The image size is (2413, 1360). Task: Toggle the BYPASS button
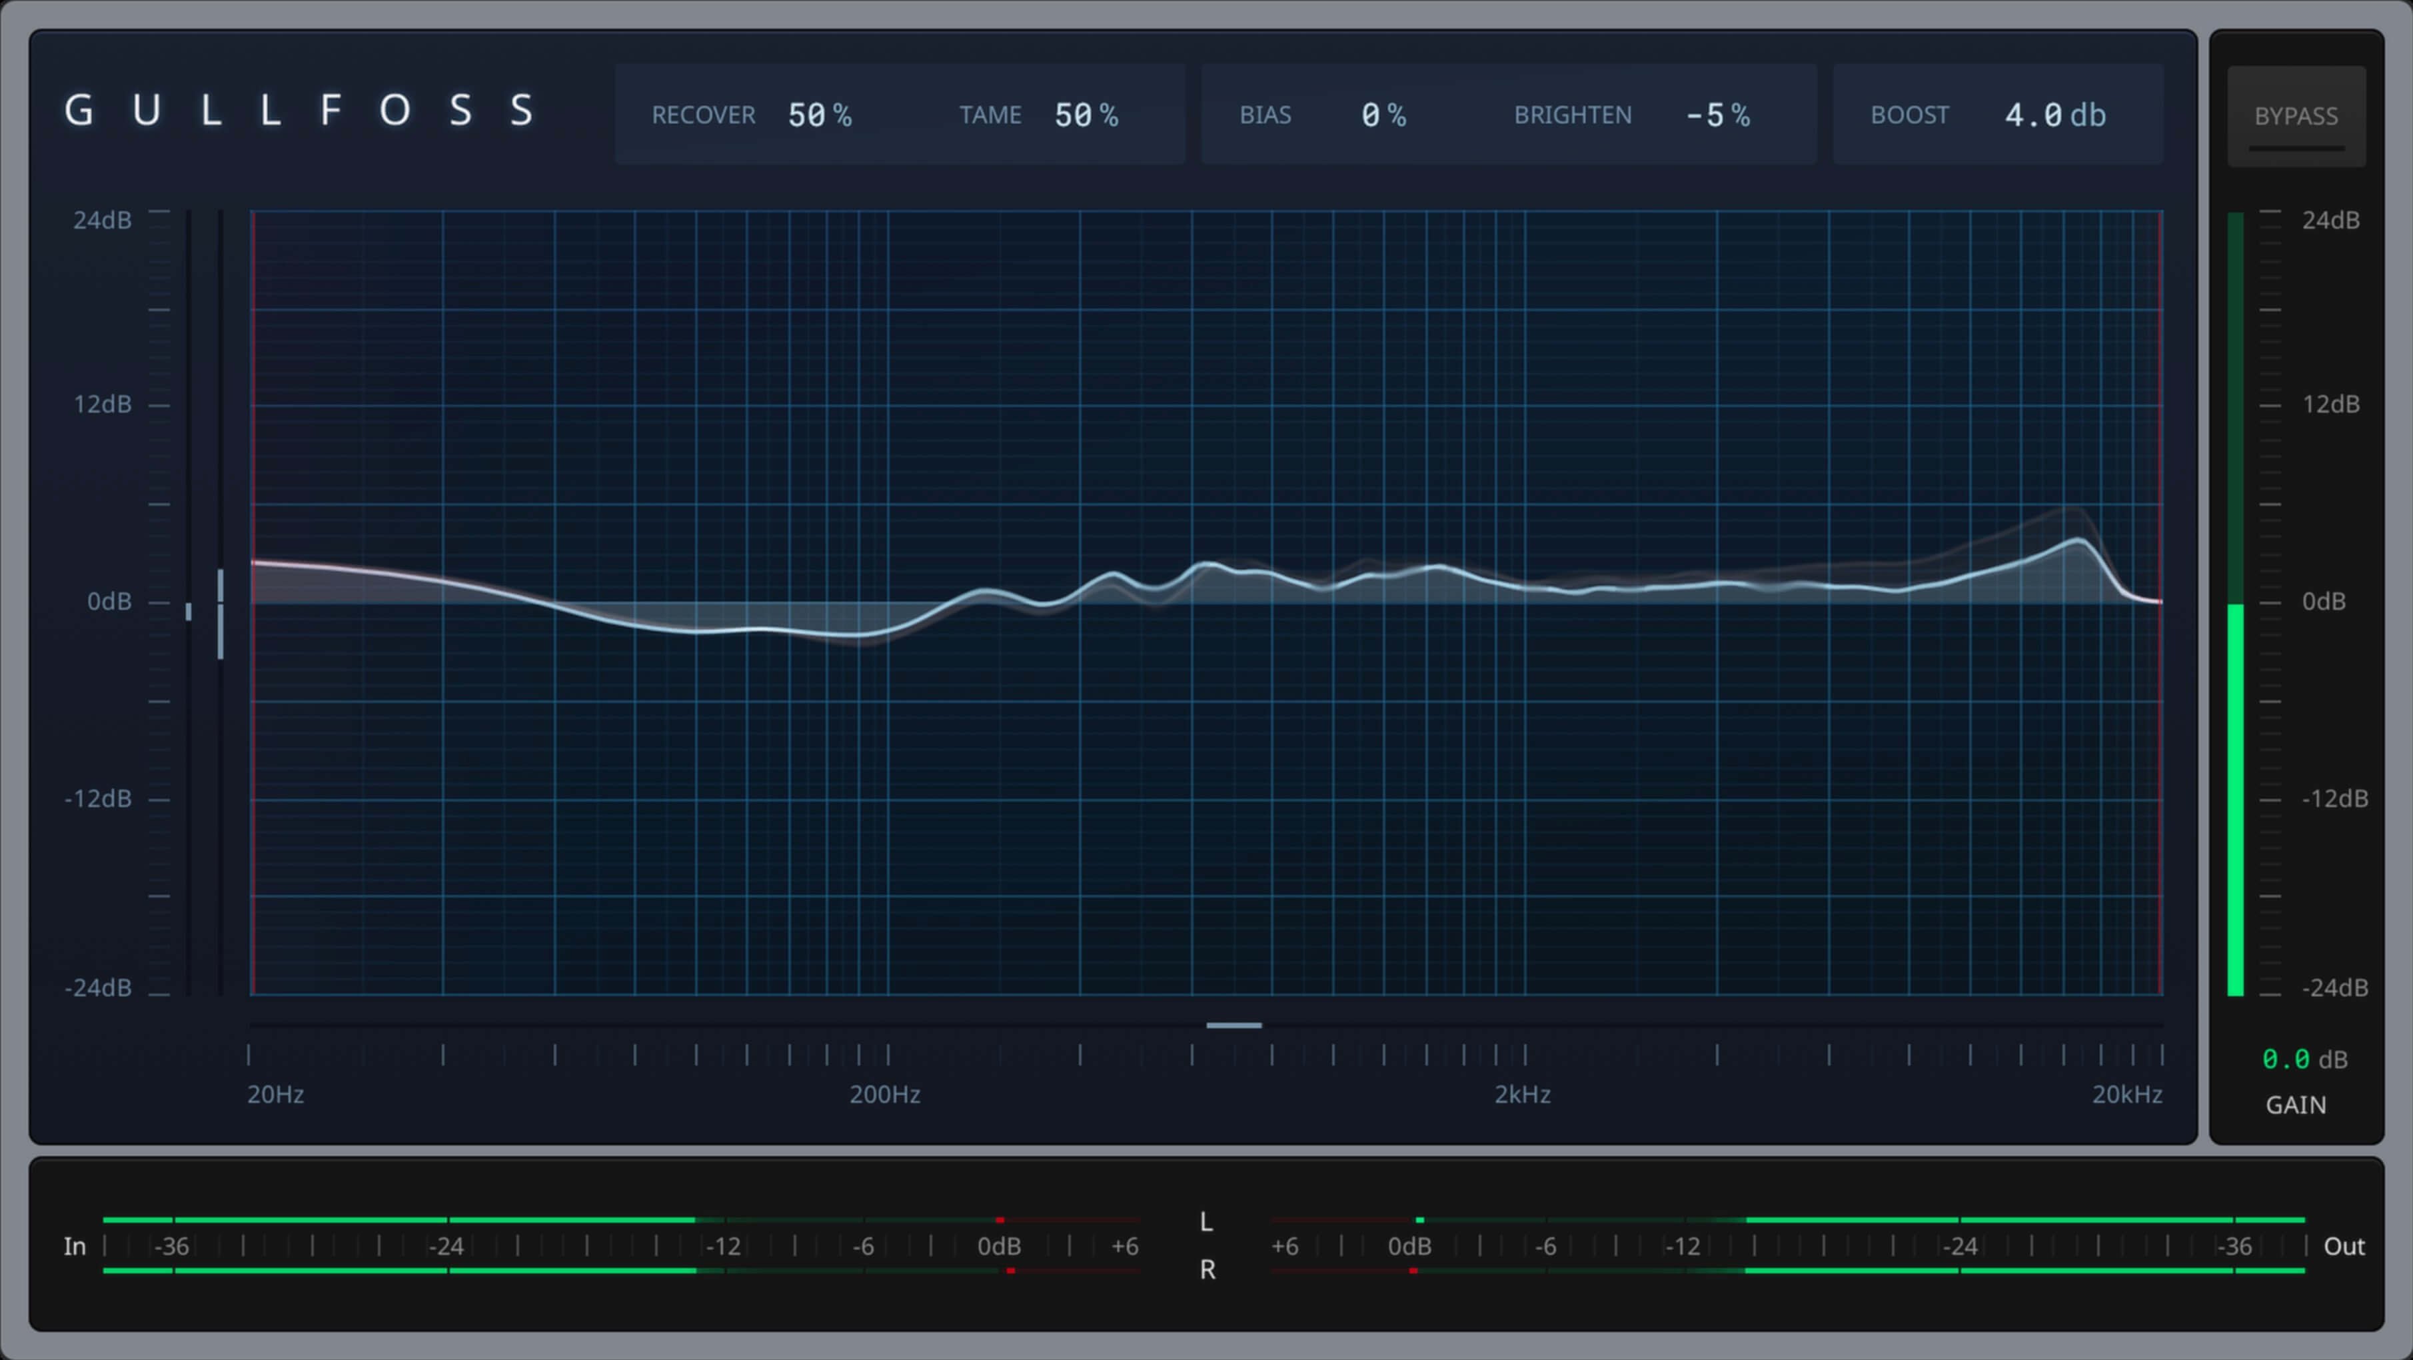[x=2296, y=116]
